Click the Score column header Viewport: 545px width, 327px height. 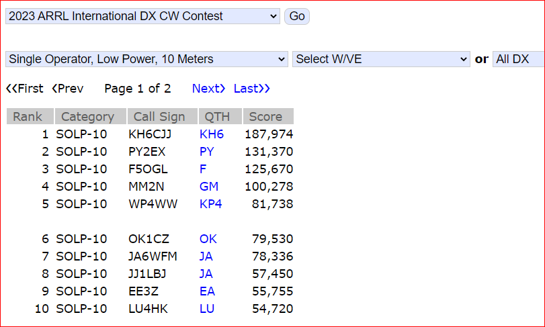(268, 116)
